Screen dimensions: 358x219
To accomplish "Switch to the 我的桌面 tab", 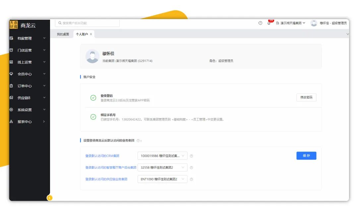I will coord(63,34).
